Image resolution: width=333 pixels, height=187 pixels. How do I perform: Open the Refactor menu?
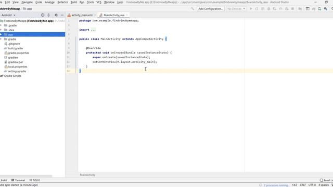pyautogui.click(x=62, y=2)
